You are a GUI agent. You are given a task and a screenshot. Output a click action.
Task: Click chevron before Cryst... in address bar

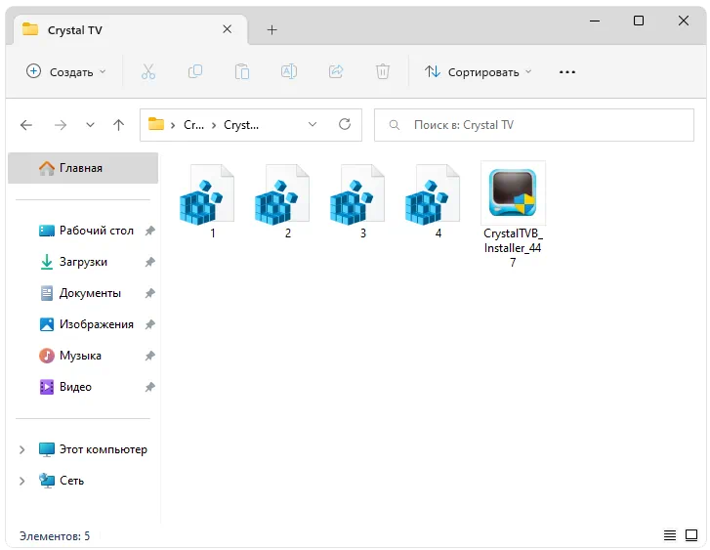(214, 125)
